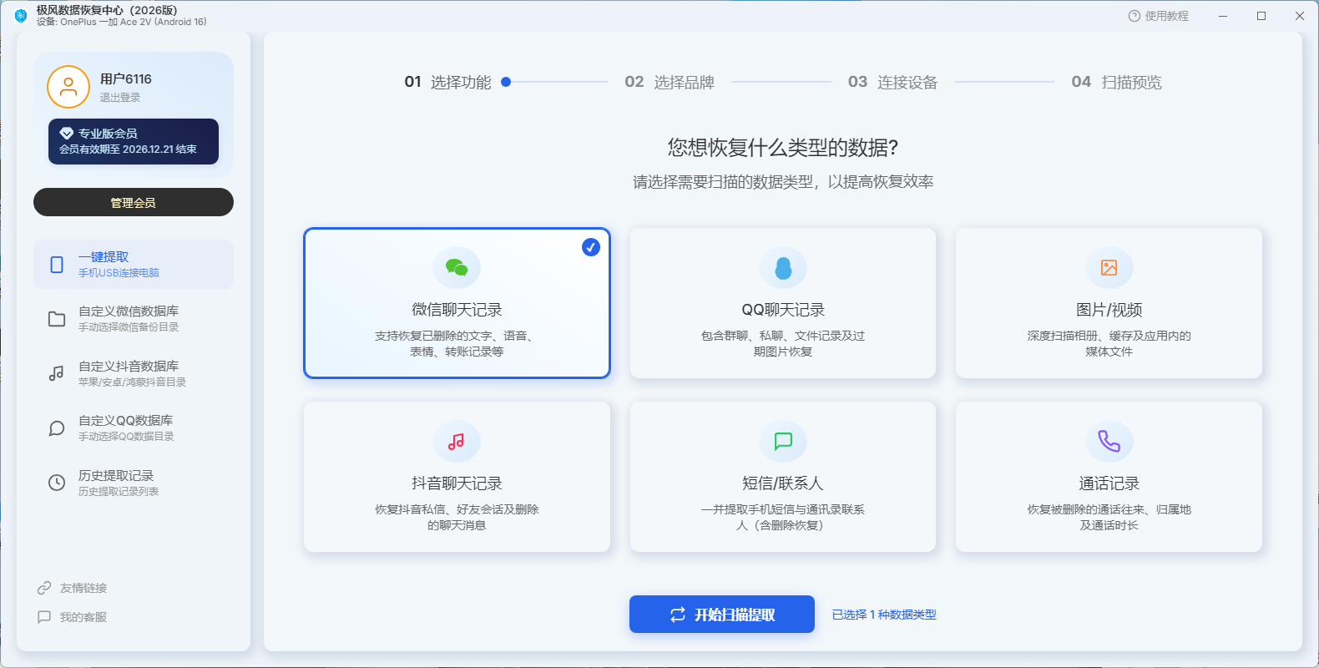Click the purple phone handset icon
Viewport: 1319px width, 668px height.
(1109, 441)
